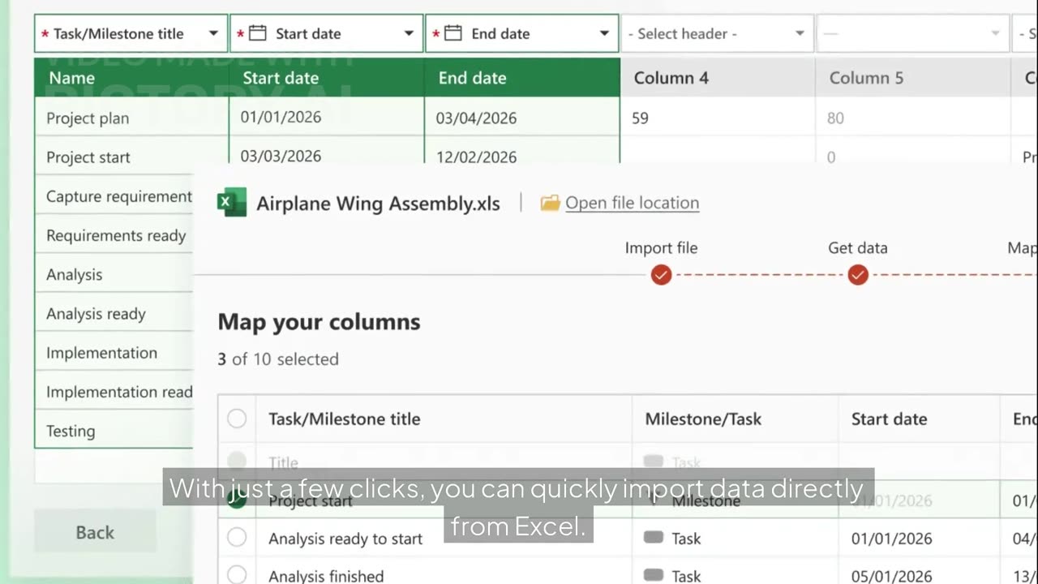Click 01/01/2026 in Analysis ready to start row
1038x584 pixels.
click(891, 539)
